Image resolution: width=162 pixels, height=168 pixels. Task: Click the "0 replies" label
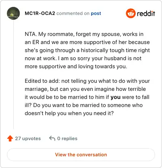click(x=67, y=139)
